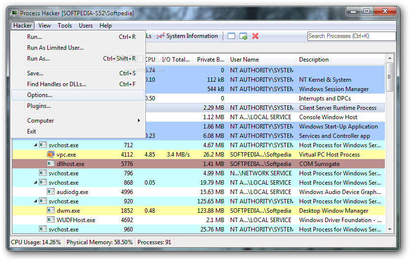
Task: Click the COM Surrogate description
Action: [x=319, y=164]
